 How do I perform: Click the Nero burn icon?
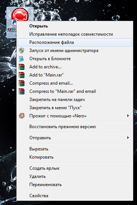point(22,116)
